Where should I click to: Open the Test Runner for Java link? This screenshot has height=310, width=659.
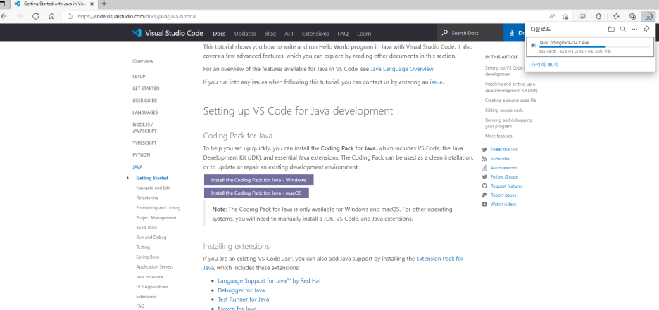click(244, 299)
